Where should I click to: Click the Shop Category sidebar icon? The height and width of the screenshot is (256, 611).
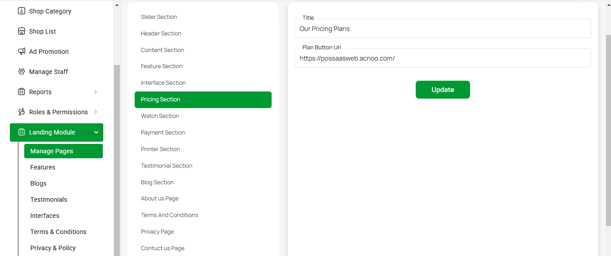click(22, 11)
